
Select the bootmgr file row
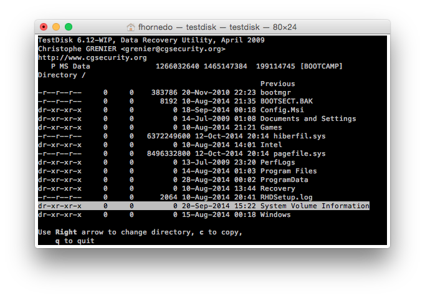(165, 92)
